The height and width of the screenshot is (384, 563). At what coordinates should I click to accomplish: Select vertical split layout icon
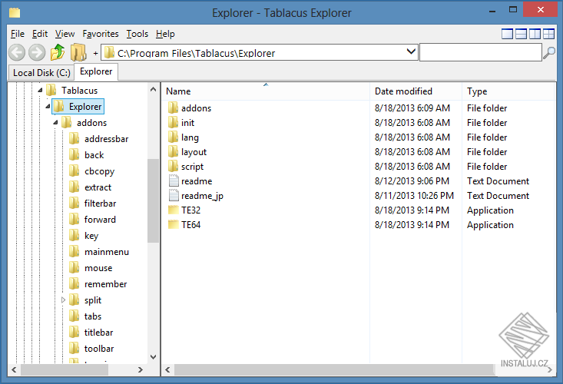pyautogui.click(x=535, y=34)
